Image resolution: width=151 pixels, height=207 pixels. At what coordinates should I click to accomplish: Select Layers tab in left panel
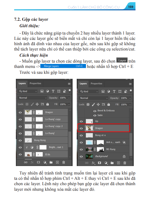tap(22, 83)
